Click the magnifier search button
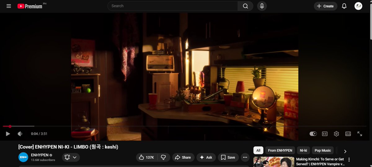Screen dimensions: 372x167 click(x=246, y=6)
